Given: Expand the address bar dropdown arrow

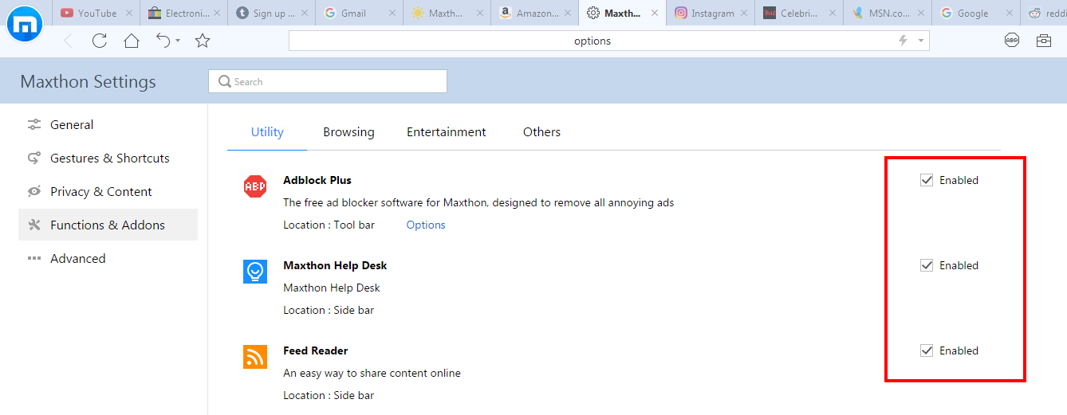Looking at the screenshot, I should [921, 41].
